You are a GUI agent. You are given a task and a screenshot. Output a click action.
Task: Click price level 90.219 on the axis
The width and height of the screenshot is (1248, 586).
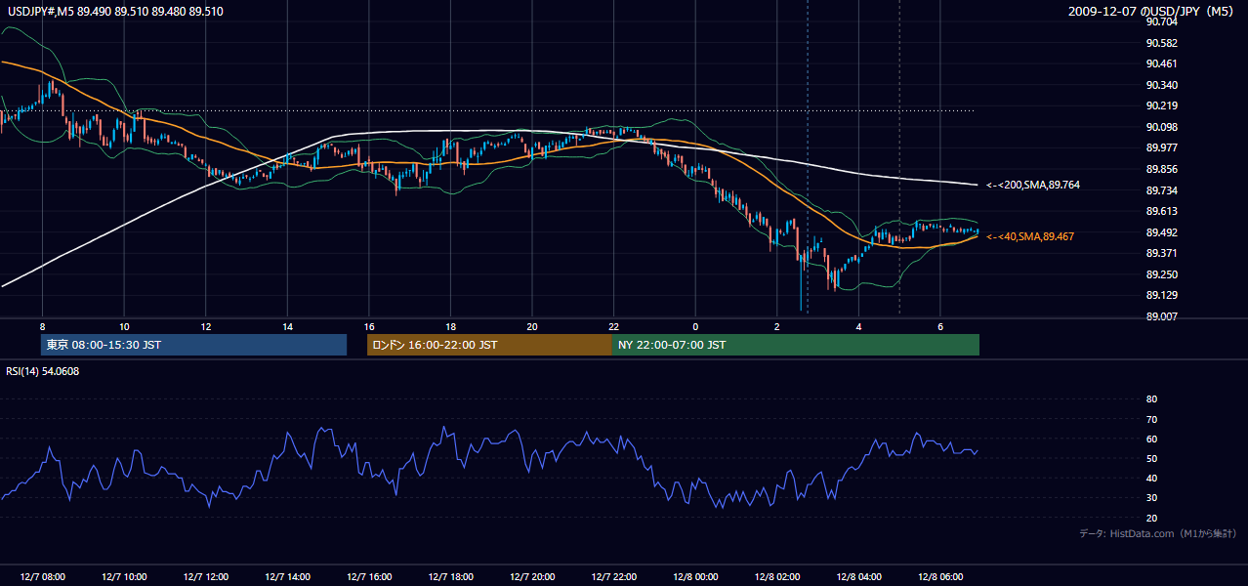(x=1161, y=105)
